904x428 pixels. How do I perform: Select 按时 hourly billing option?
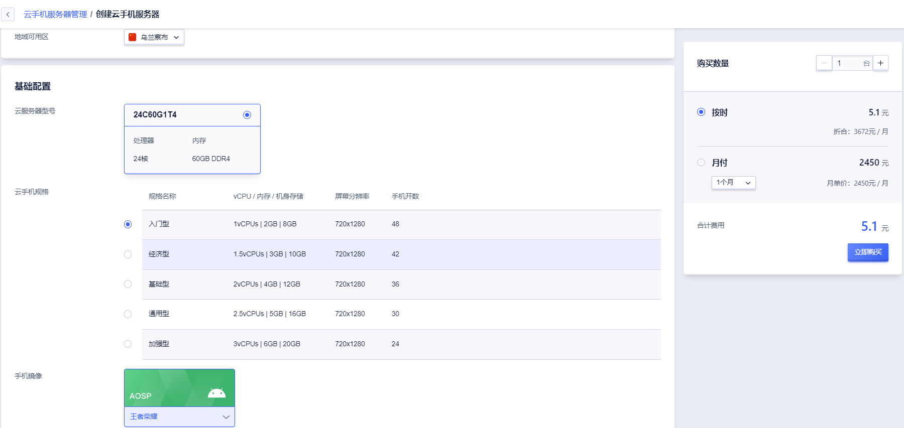(701, 112)
